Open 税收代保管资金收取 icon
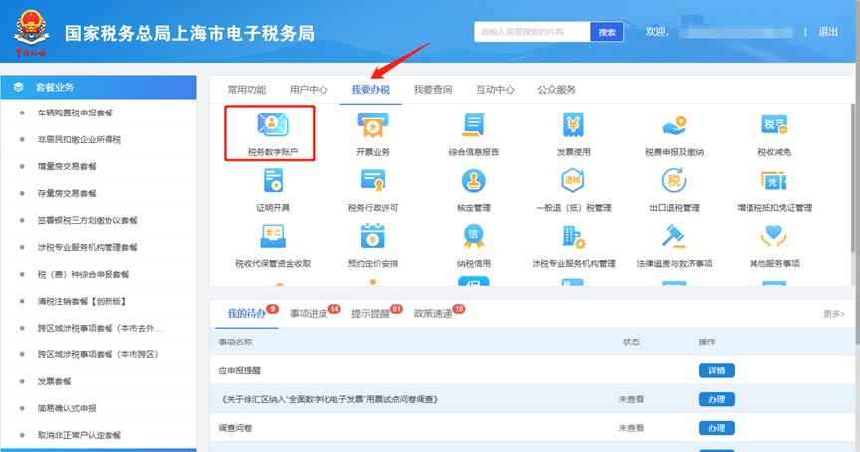 tap(273, 236)
